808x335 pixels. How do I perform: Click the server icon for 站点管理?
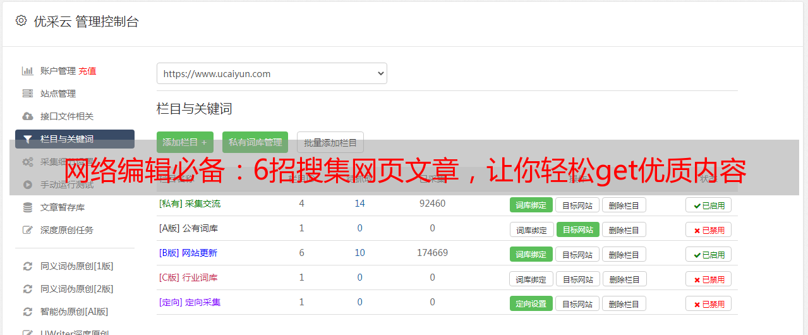[27, 94]
